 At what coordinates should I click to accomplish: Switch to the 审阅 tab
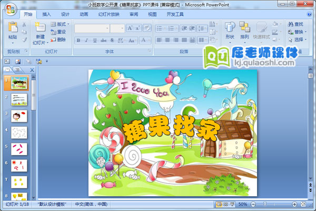(x=134, y=14)
